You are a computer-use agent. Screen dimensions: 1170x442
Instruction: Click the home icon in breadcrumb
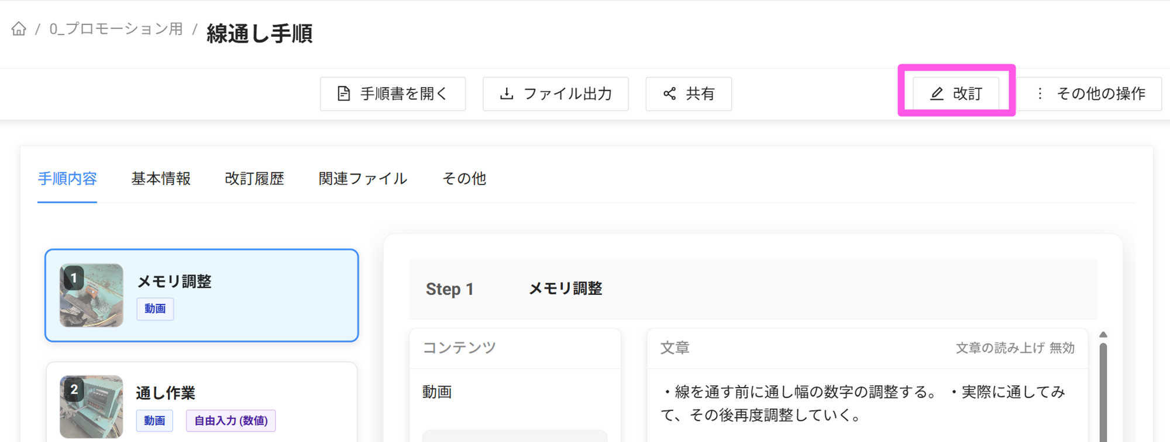[x=19, y=29]
